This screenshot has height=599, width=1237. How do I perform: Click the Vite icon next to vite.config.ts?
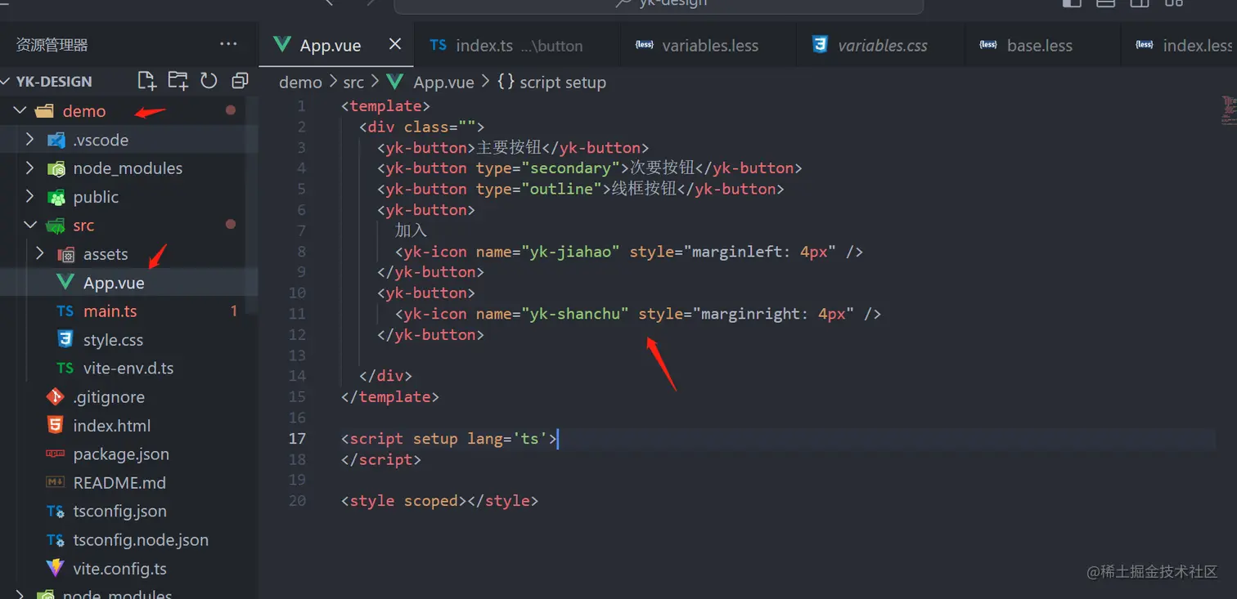[x=56, y=568]
